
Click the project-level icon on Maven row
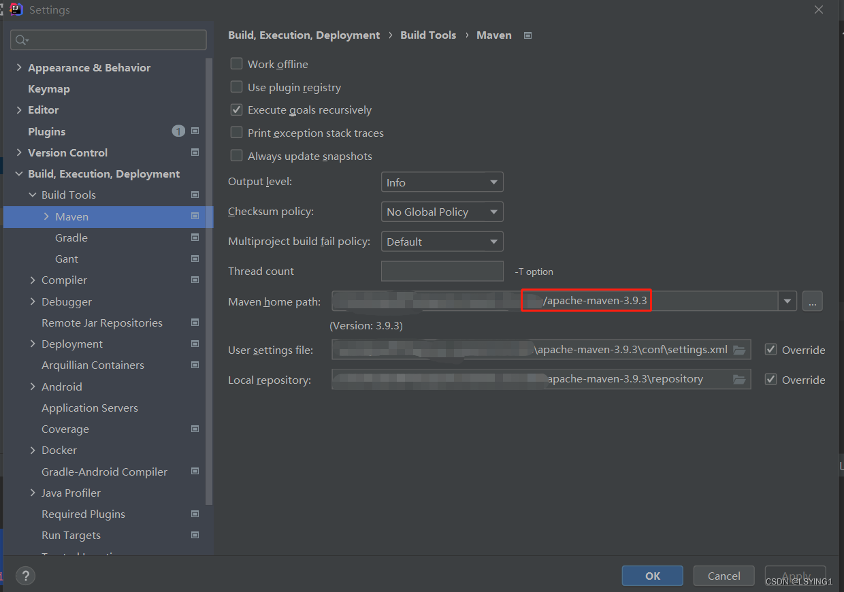[x=195, y=216]
